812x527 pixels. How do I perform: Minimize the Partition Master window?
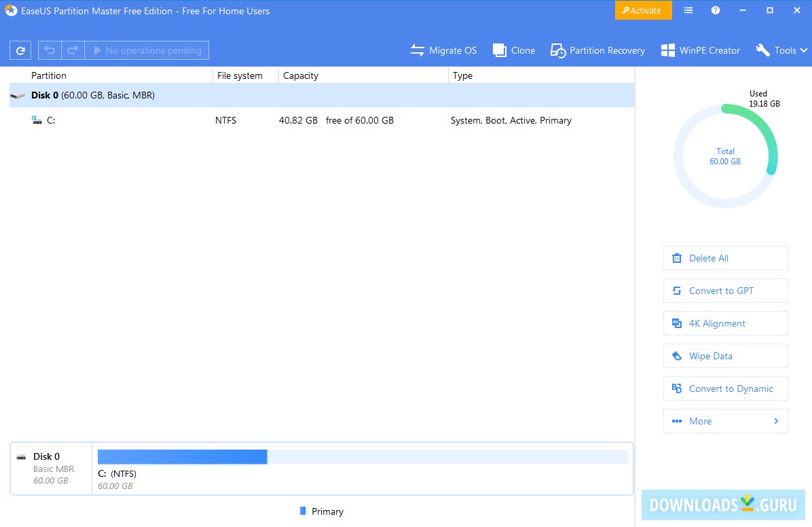click(x=743, y=10)
